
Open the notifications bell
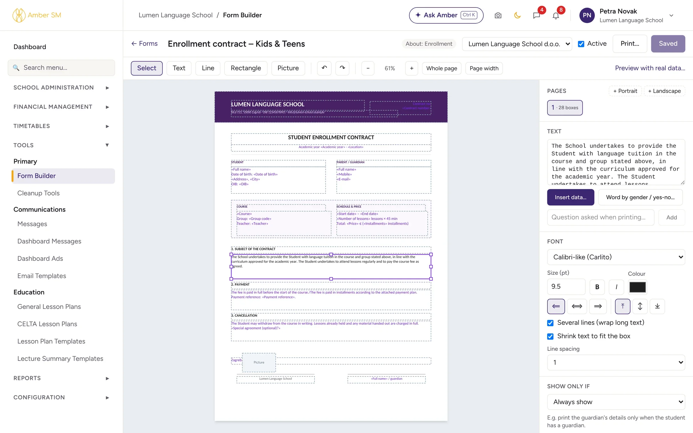(x=556, y=15)
